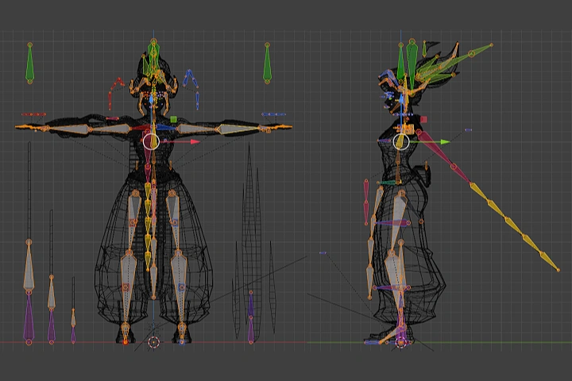Select the small blue bone right of green arrow
This screenshot has height=381, width=572.
click(469, 130)
